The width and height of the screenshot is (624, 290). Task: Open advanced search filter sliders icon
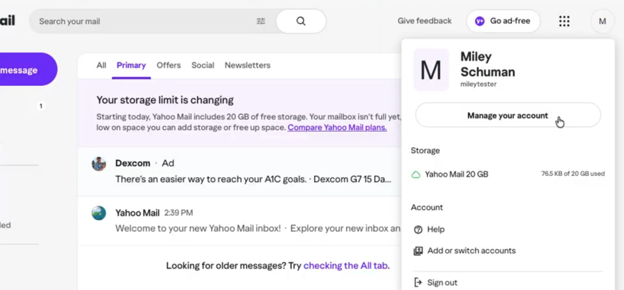coord(261,21)
